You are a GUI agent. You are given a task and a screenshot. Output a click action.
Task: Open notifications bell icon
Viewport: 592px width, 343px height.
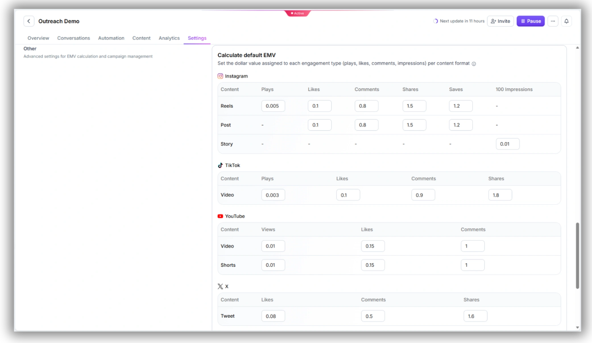(x=566, y=21)
